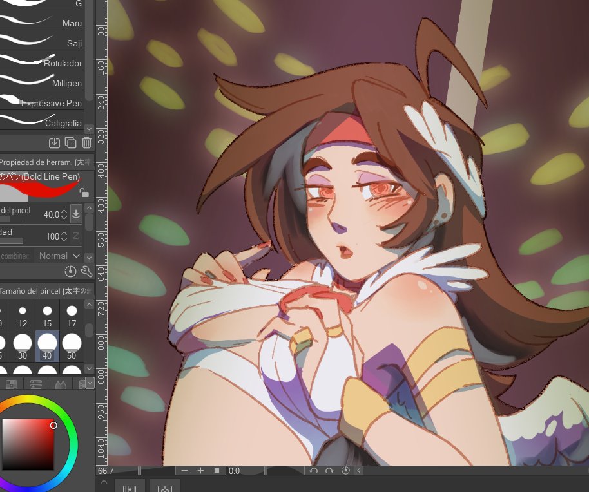This screenshot has width=589, height=492.
Task: Click the canvas scroll left arrow
Action: pos(359,471)
